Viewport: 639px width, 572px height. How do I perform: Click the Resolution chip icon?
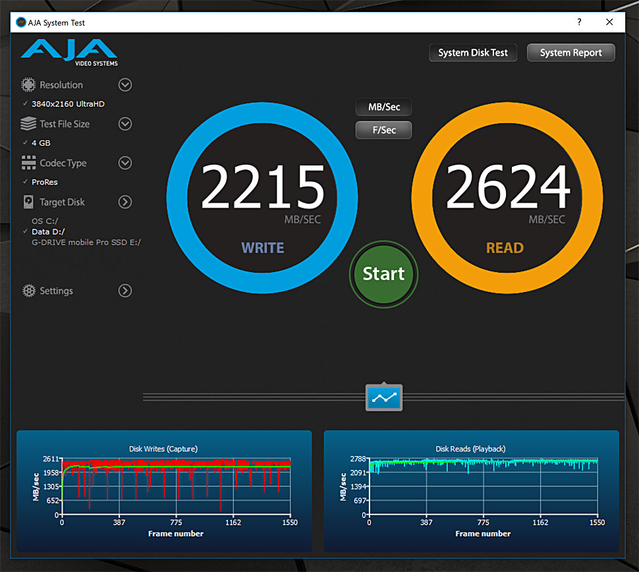point(28,85)
